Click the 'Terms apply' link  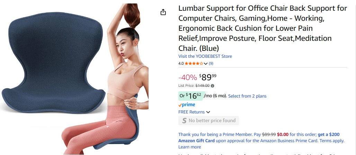tap(332, 140)
